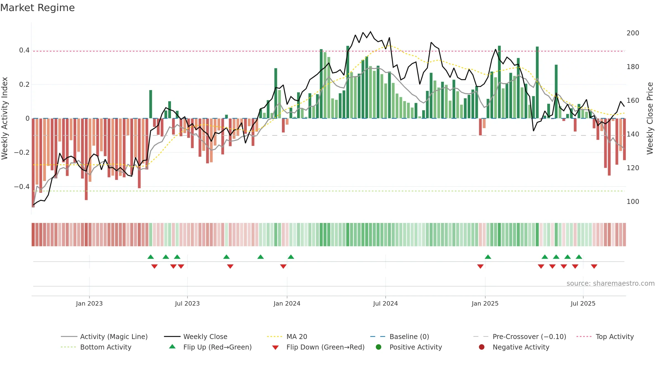
Task: Toggle the Flip Up (Red→Green) legend entry
Action: 210,347
